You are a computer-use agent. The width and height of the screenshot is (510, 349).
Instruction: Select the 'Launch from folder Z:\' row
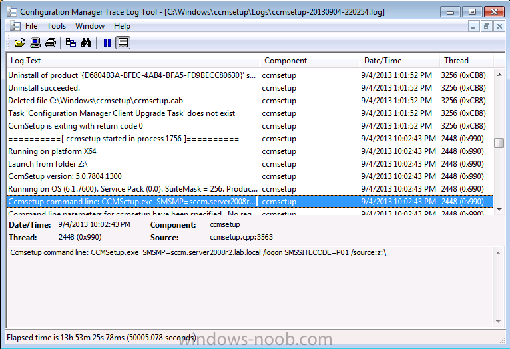[x=250, y=164]
